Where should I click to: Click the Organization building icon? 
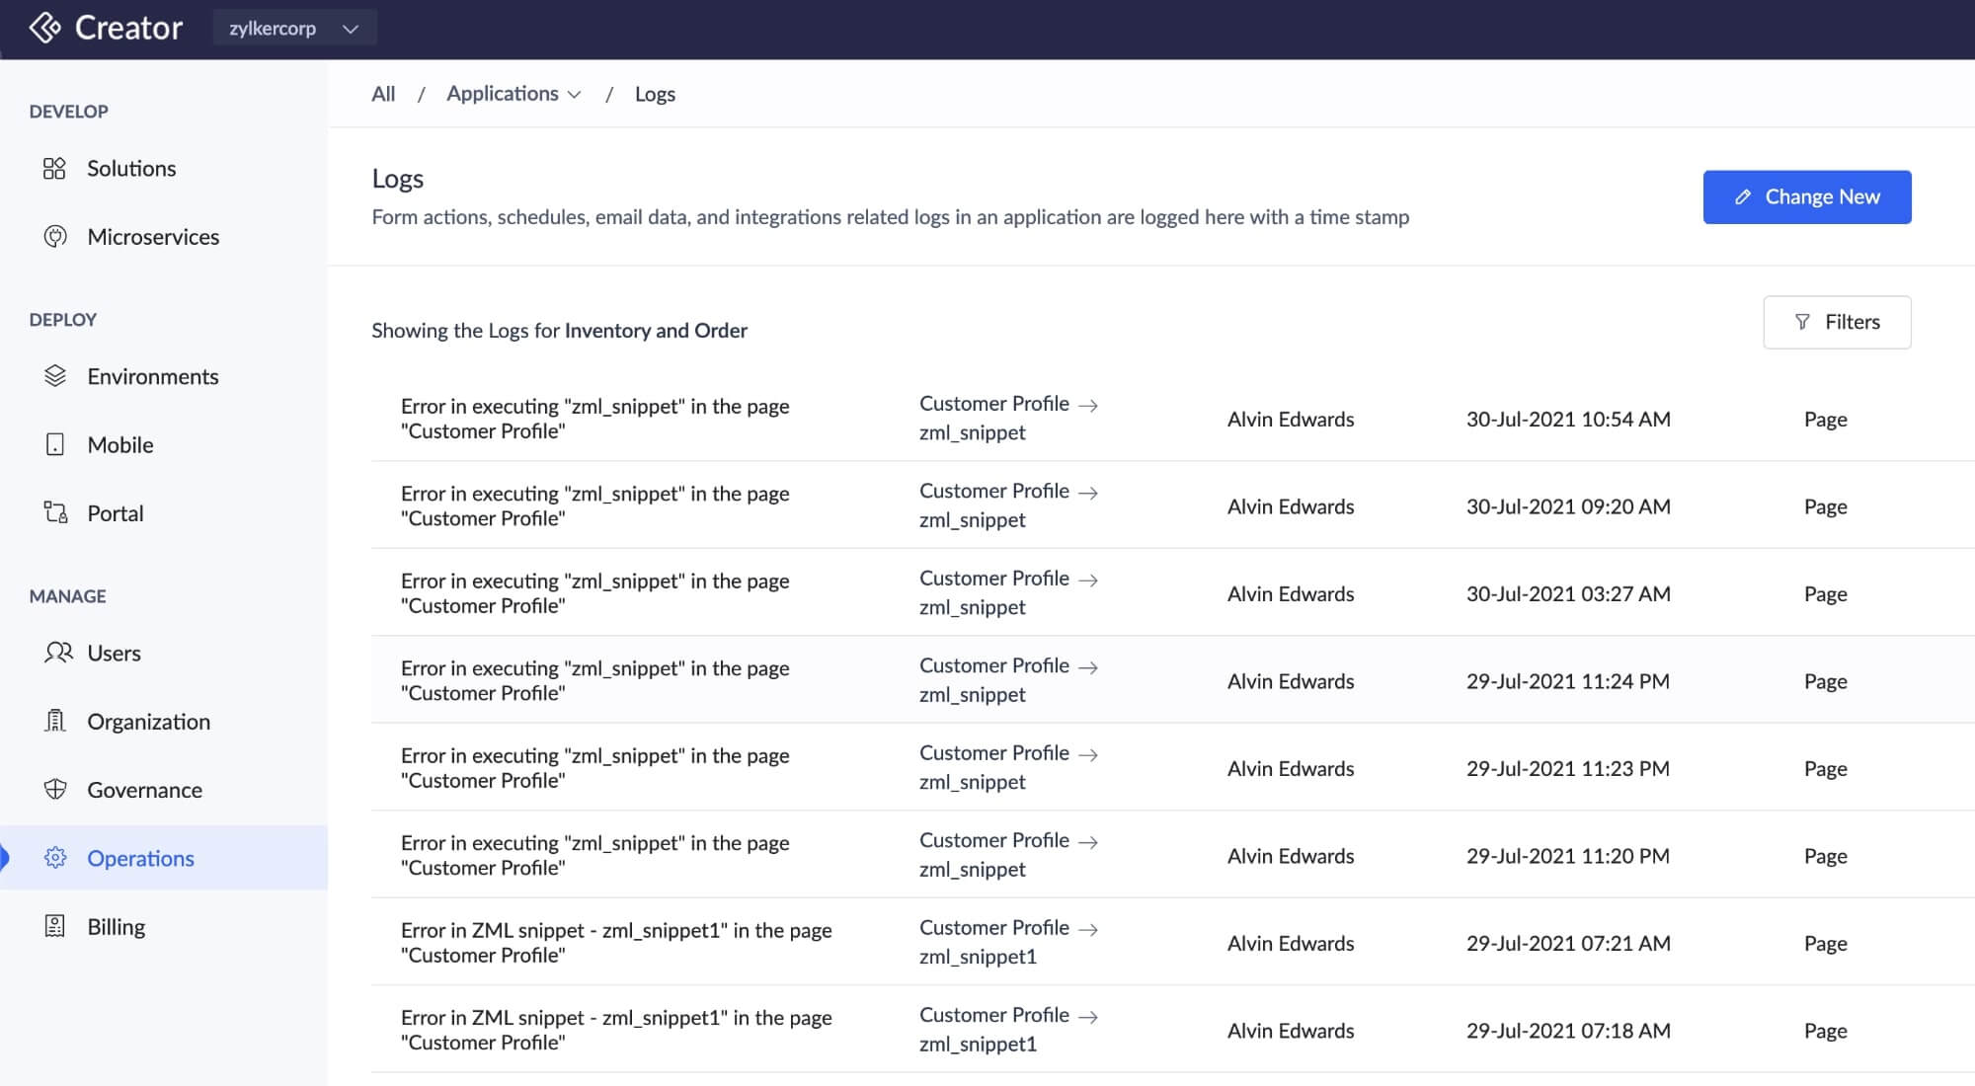tap(55, 722)
